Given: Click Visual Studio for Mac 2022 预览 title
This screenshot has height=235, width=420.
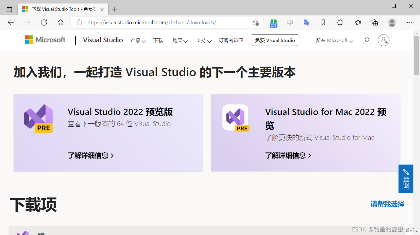Looking at the screenshot, I should pyautogui.click(x=326, y=119).
